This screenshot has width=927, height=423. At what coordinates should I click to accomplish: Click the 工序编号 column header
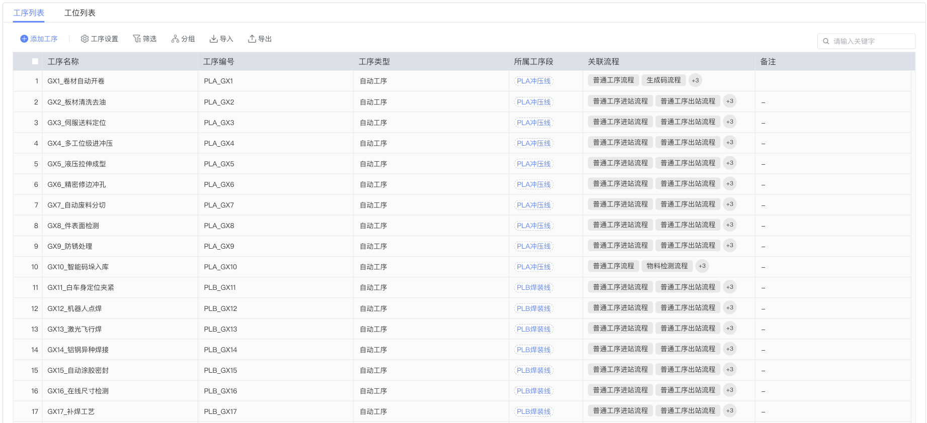(218, 62)
